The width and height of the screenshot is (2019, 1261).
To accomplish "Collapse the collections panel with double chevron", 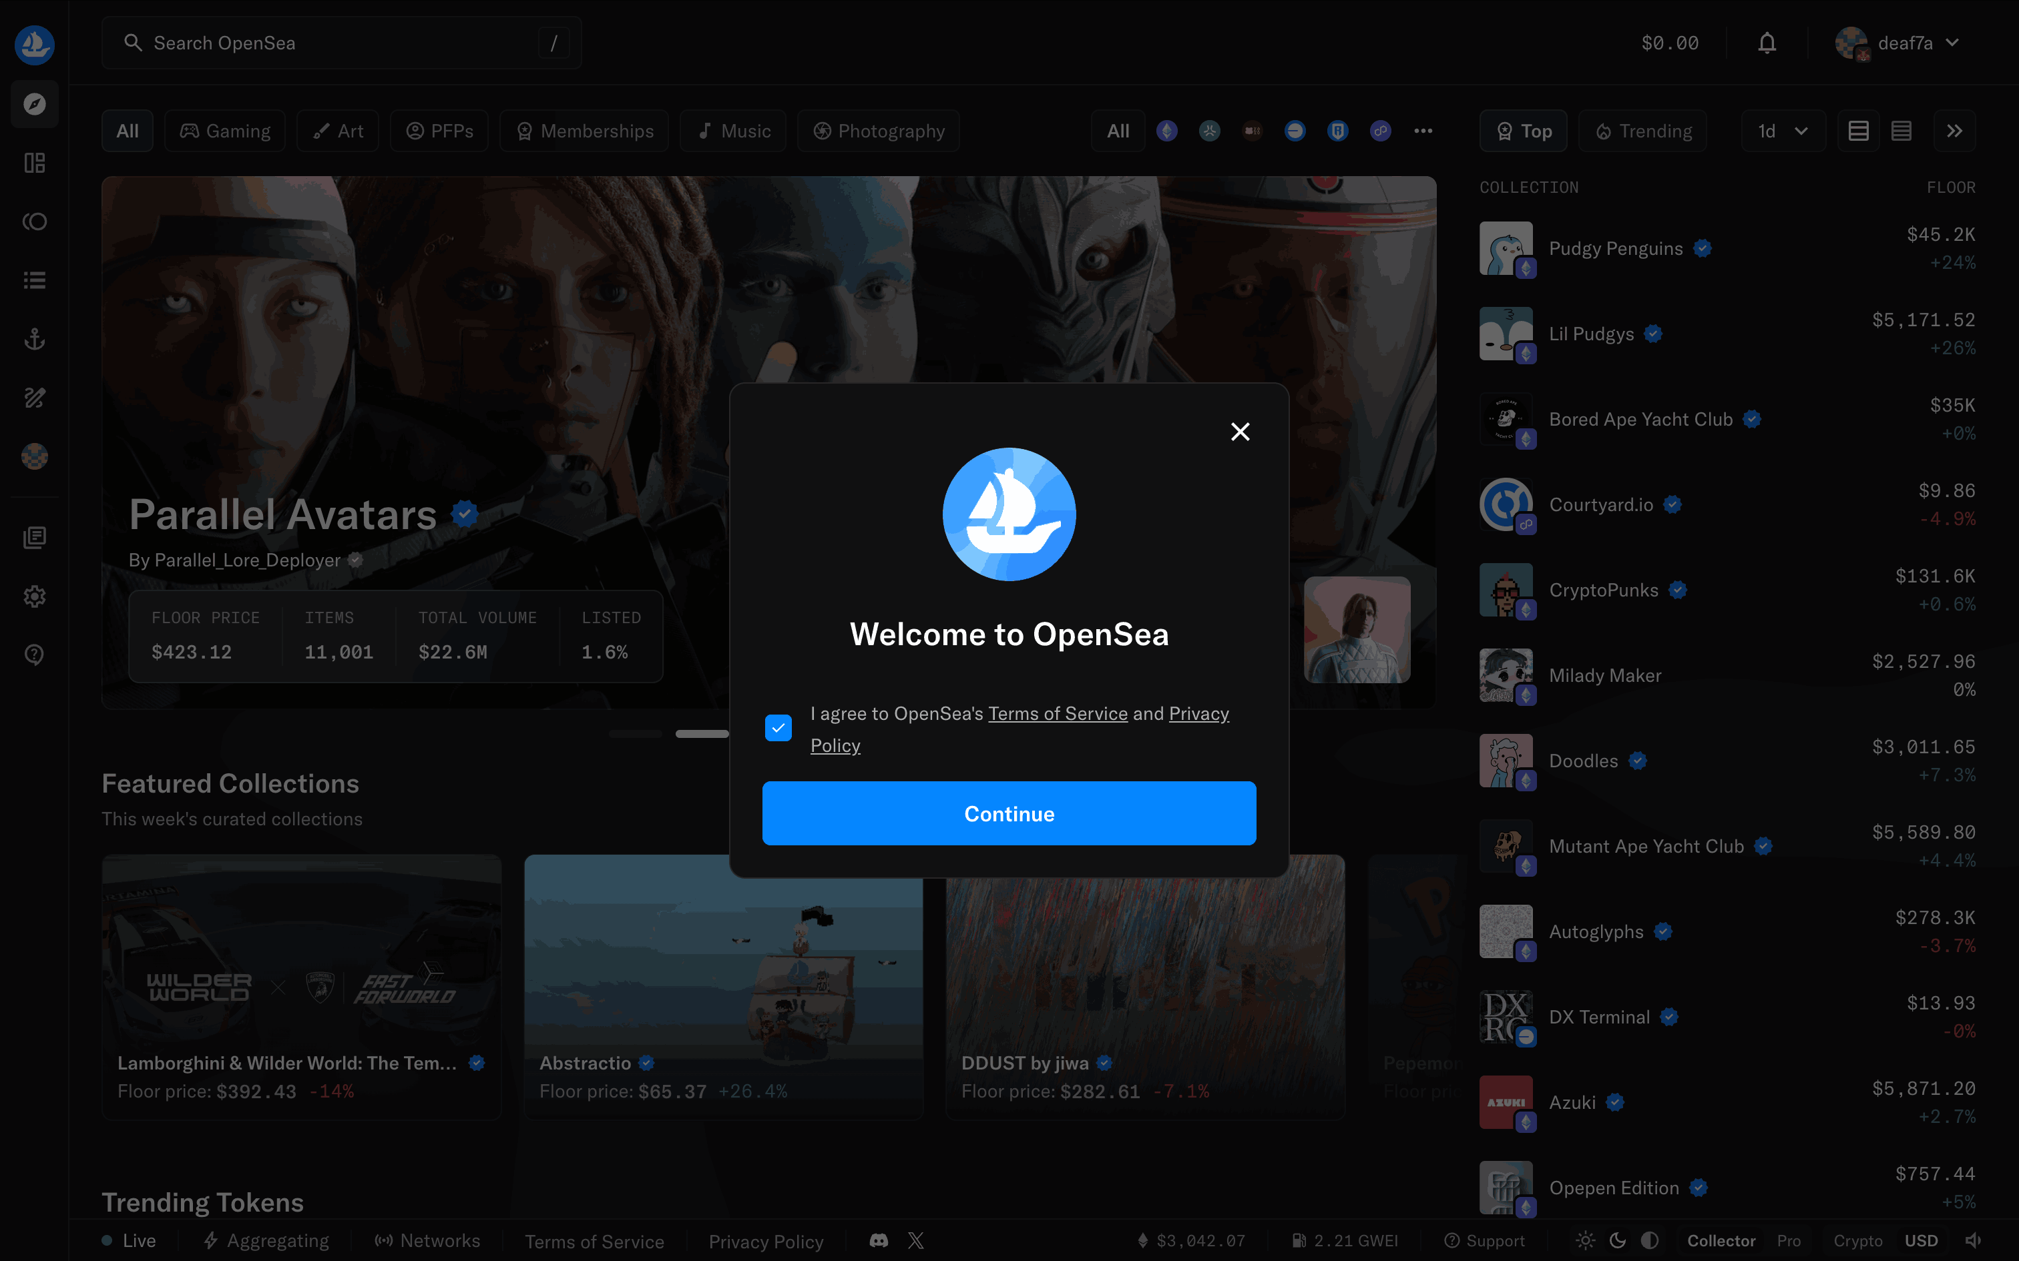I will pos(1954,131).
